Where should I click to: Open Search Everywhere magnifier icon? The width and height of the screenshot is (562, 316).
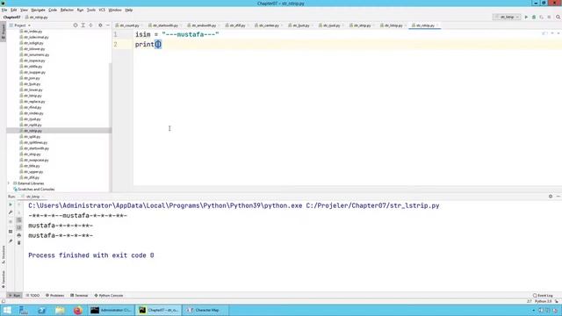(x=558, y=17)
